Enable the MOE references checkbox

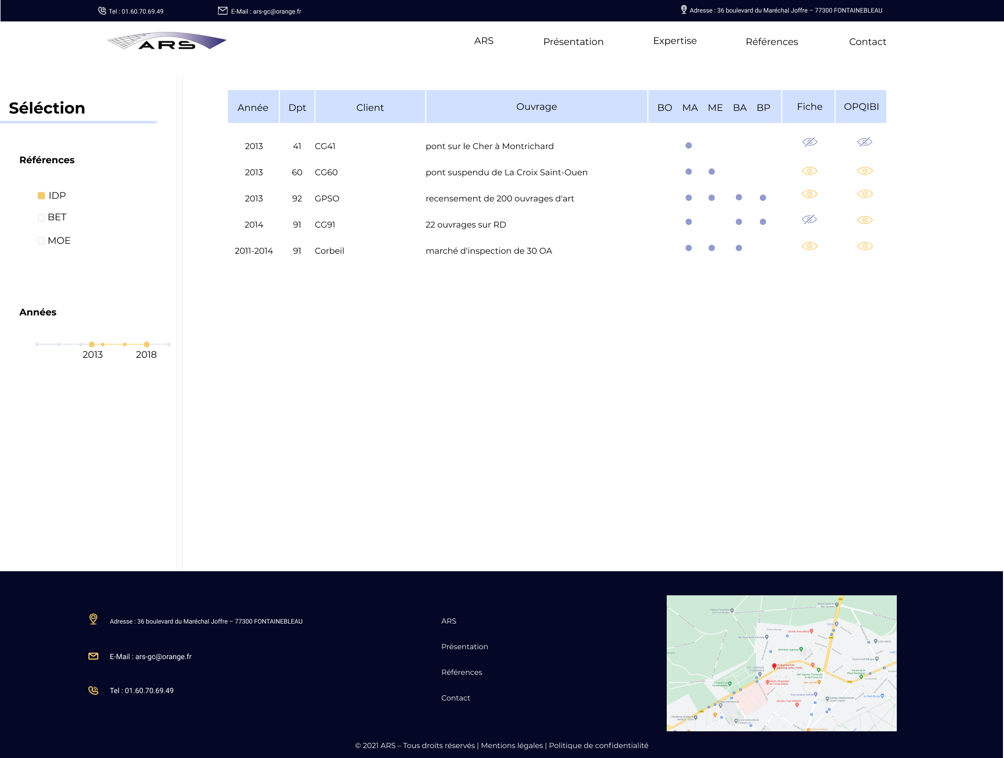(x=41, y=241)
